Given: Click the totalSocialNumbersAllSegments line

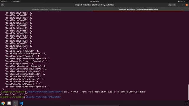Looking at the screenshot, I should point(26,66).
